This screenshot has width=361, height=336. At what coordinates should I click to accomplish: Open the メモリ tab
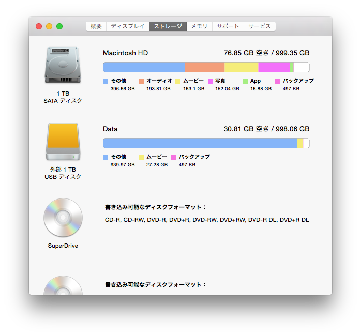(x=200, y=26)
